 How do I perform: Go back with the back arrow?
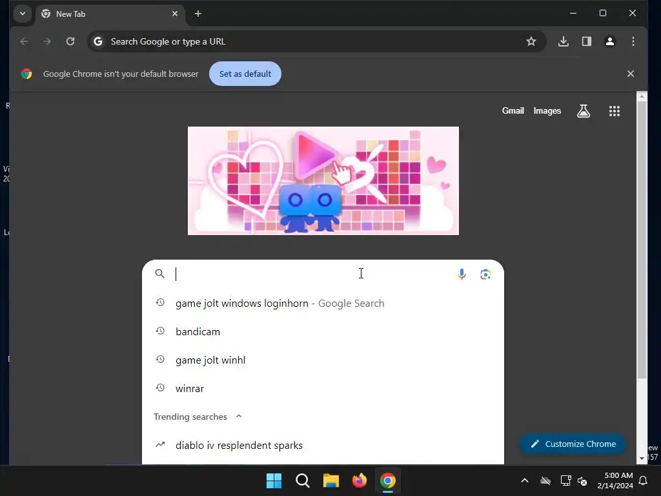point(24,41)
